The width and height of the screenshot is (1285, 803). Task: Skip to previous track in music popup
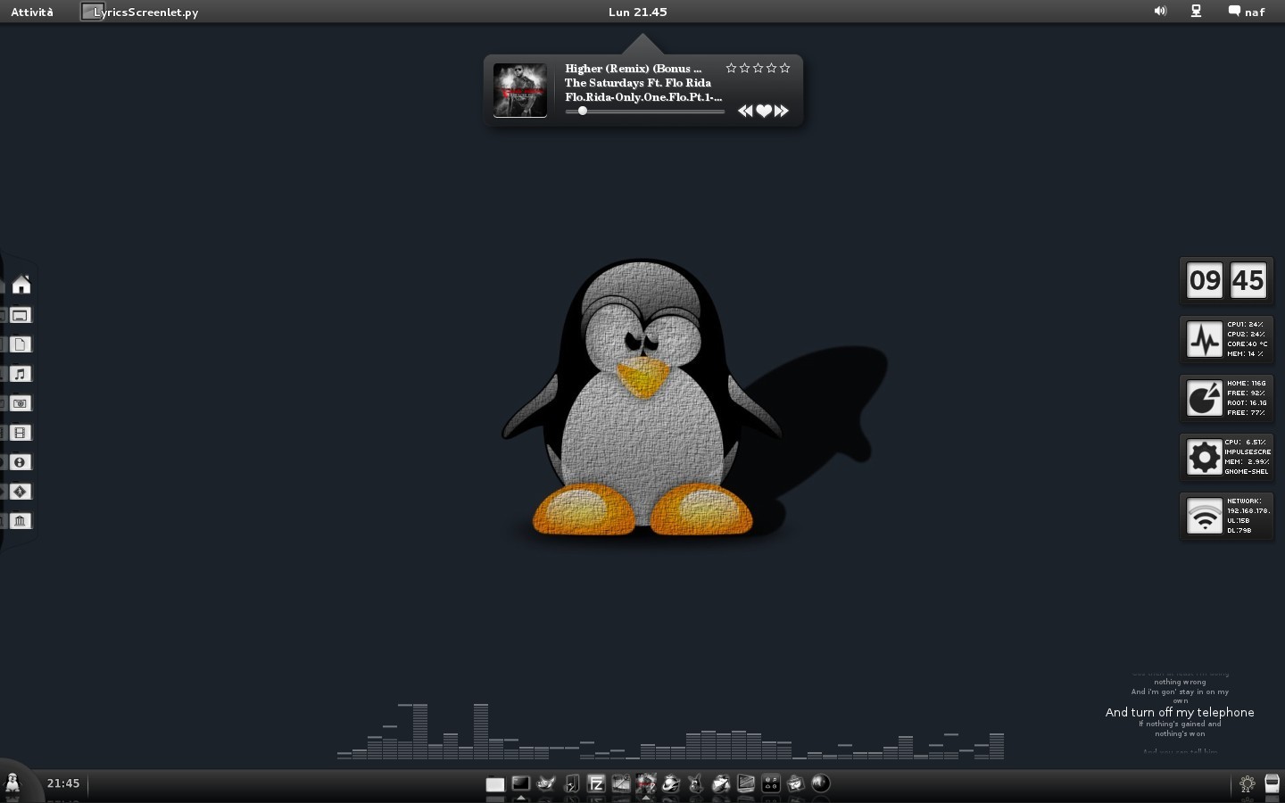[x=745, y=112]
